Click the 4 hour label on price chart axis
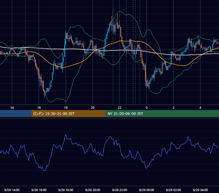This screenshot has height=193, width=219. pos(200,108)
